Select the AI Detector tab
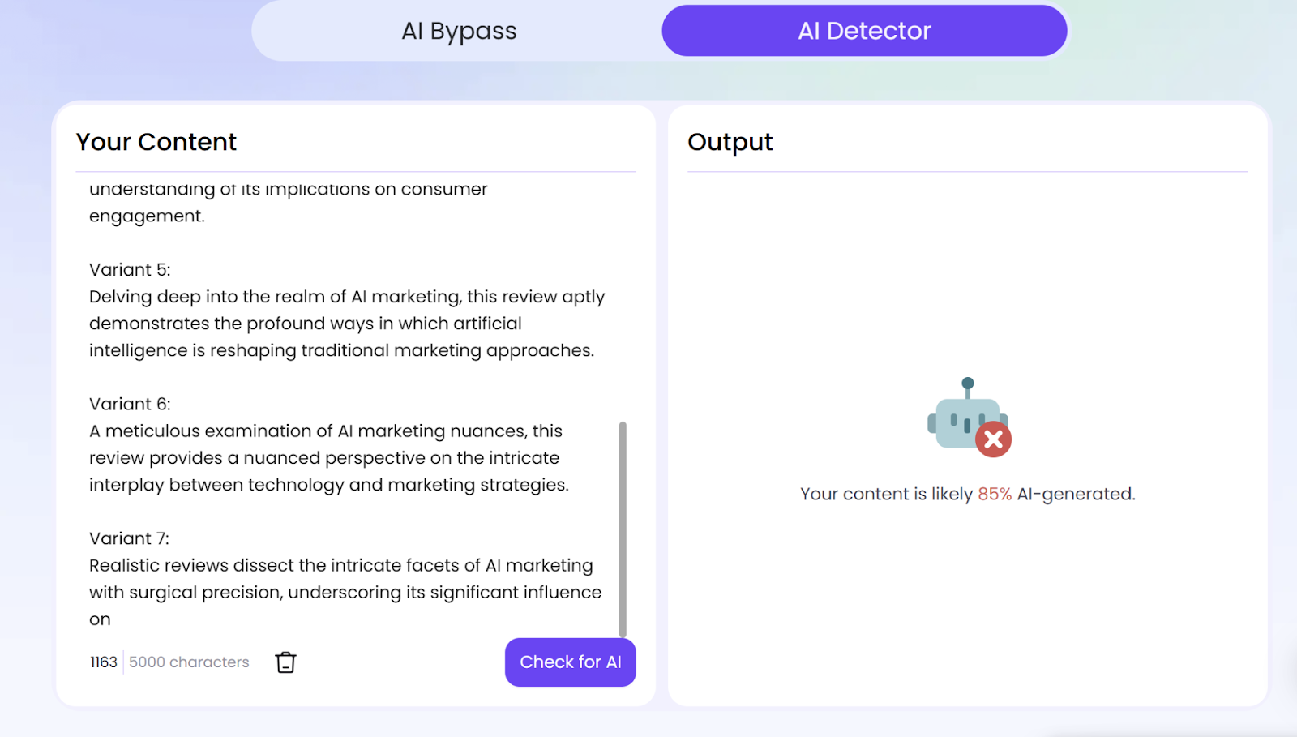Screen dimensions: 1297x737 pyautogui.click(x=863, y=30)
